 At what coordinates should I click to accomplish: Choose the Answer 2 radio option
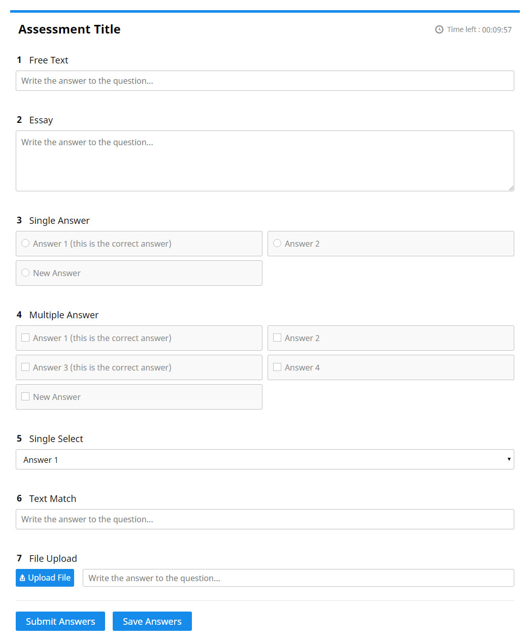click(x=277, y=244)
